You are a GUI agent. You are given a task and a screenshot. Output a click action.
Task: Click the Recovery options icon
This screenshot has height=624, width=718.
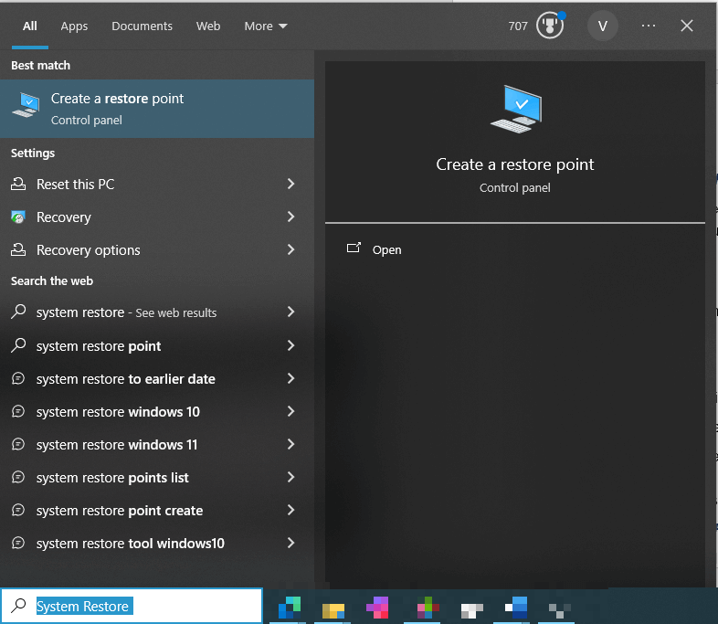tap(18, 250)
